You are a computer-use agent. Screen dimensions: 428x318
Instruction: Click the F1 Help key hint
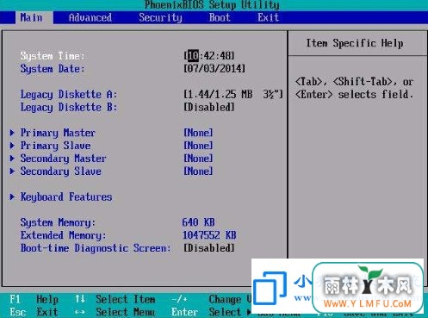[34, 299]
